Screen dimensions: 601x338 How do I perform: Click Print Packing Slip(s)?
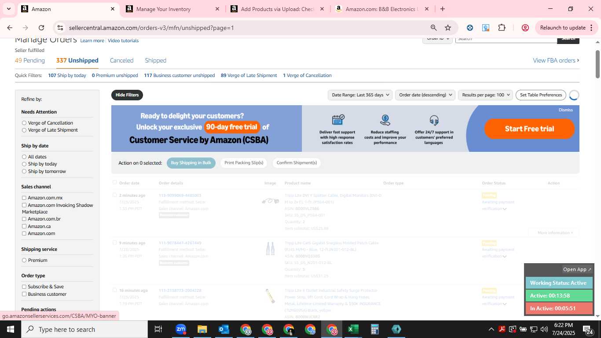[x=244, y=163]
